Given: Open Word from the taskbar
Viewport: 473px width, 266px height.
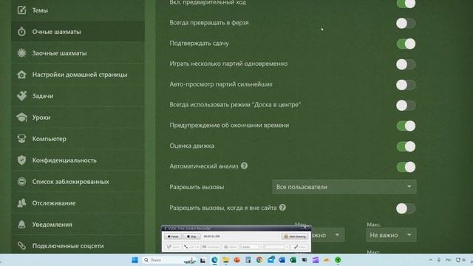Looking at the screenshot, I should (282, 260).
